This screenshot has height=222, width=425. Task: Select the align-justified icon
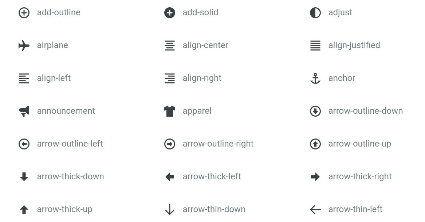[x=315, y=46]
